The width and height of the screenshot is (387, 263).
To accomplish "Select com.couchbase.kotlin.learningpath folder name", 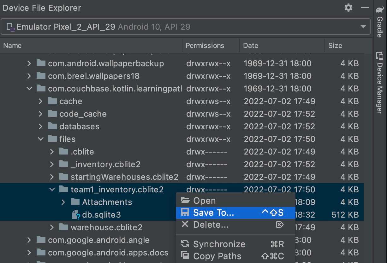I will point(115,89).
